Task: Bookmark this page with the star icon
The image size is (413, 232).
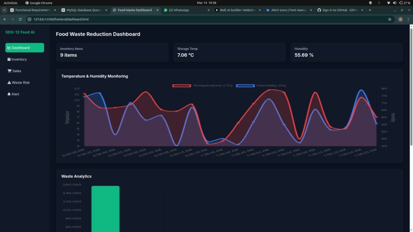Action: tap(389, 19)
